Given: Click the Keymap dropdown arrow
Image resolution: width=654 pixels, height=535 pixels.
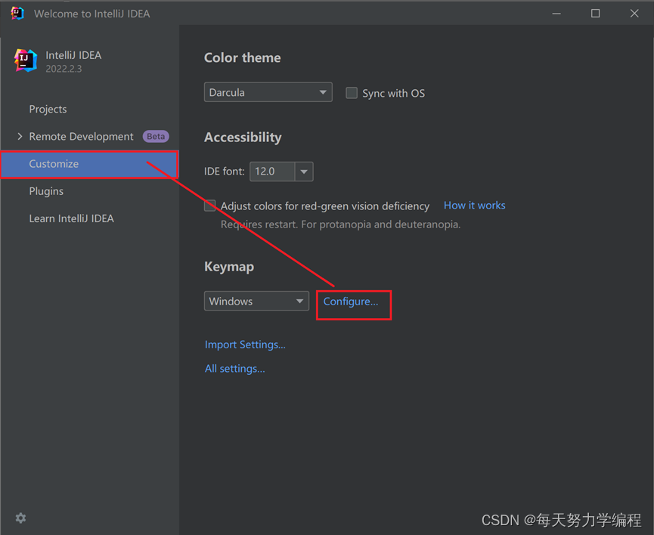Looking at the screenshot, I should pos(302,301).
